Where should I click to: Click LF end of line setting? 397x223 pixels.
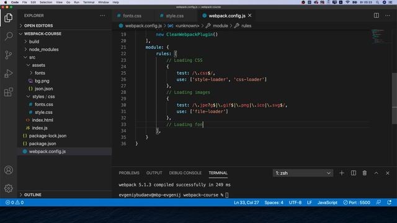click(310, 203)
